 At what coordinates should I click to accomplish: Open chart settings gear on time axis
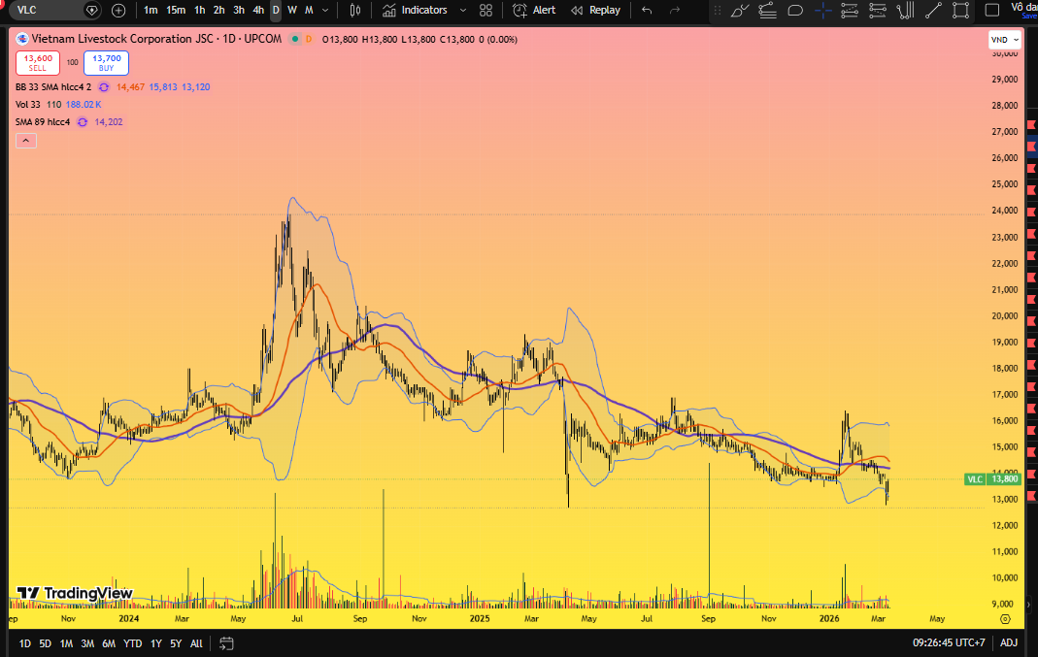[1005, 619]
